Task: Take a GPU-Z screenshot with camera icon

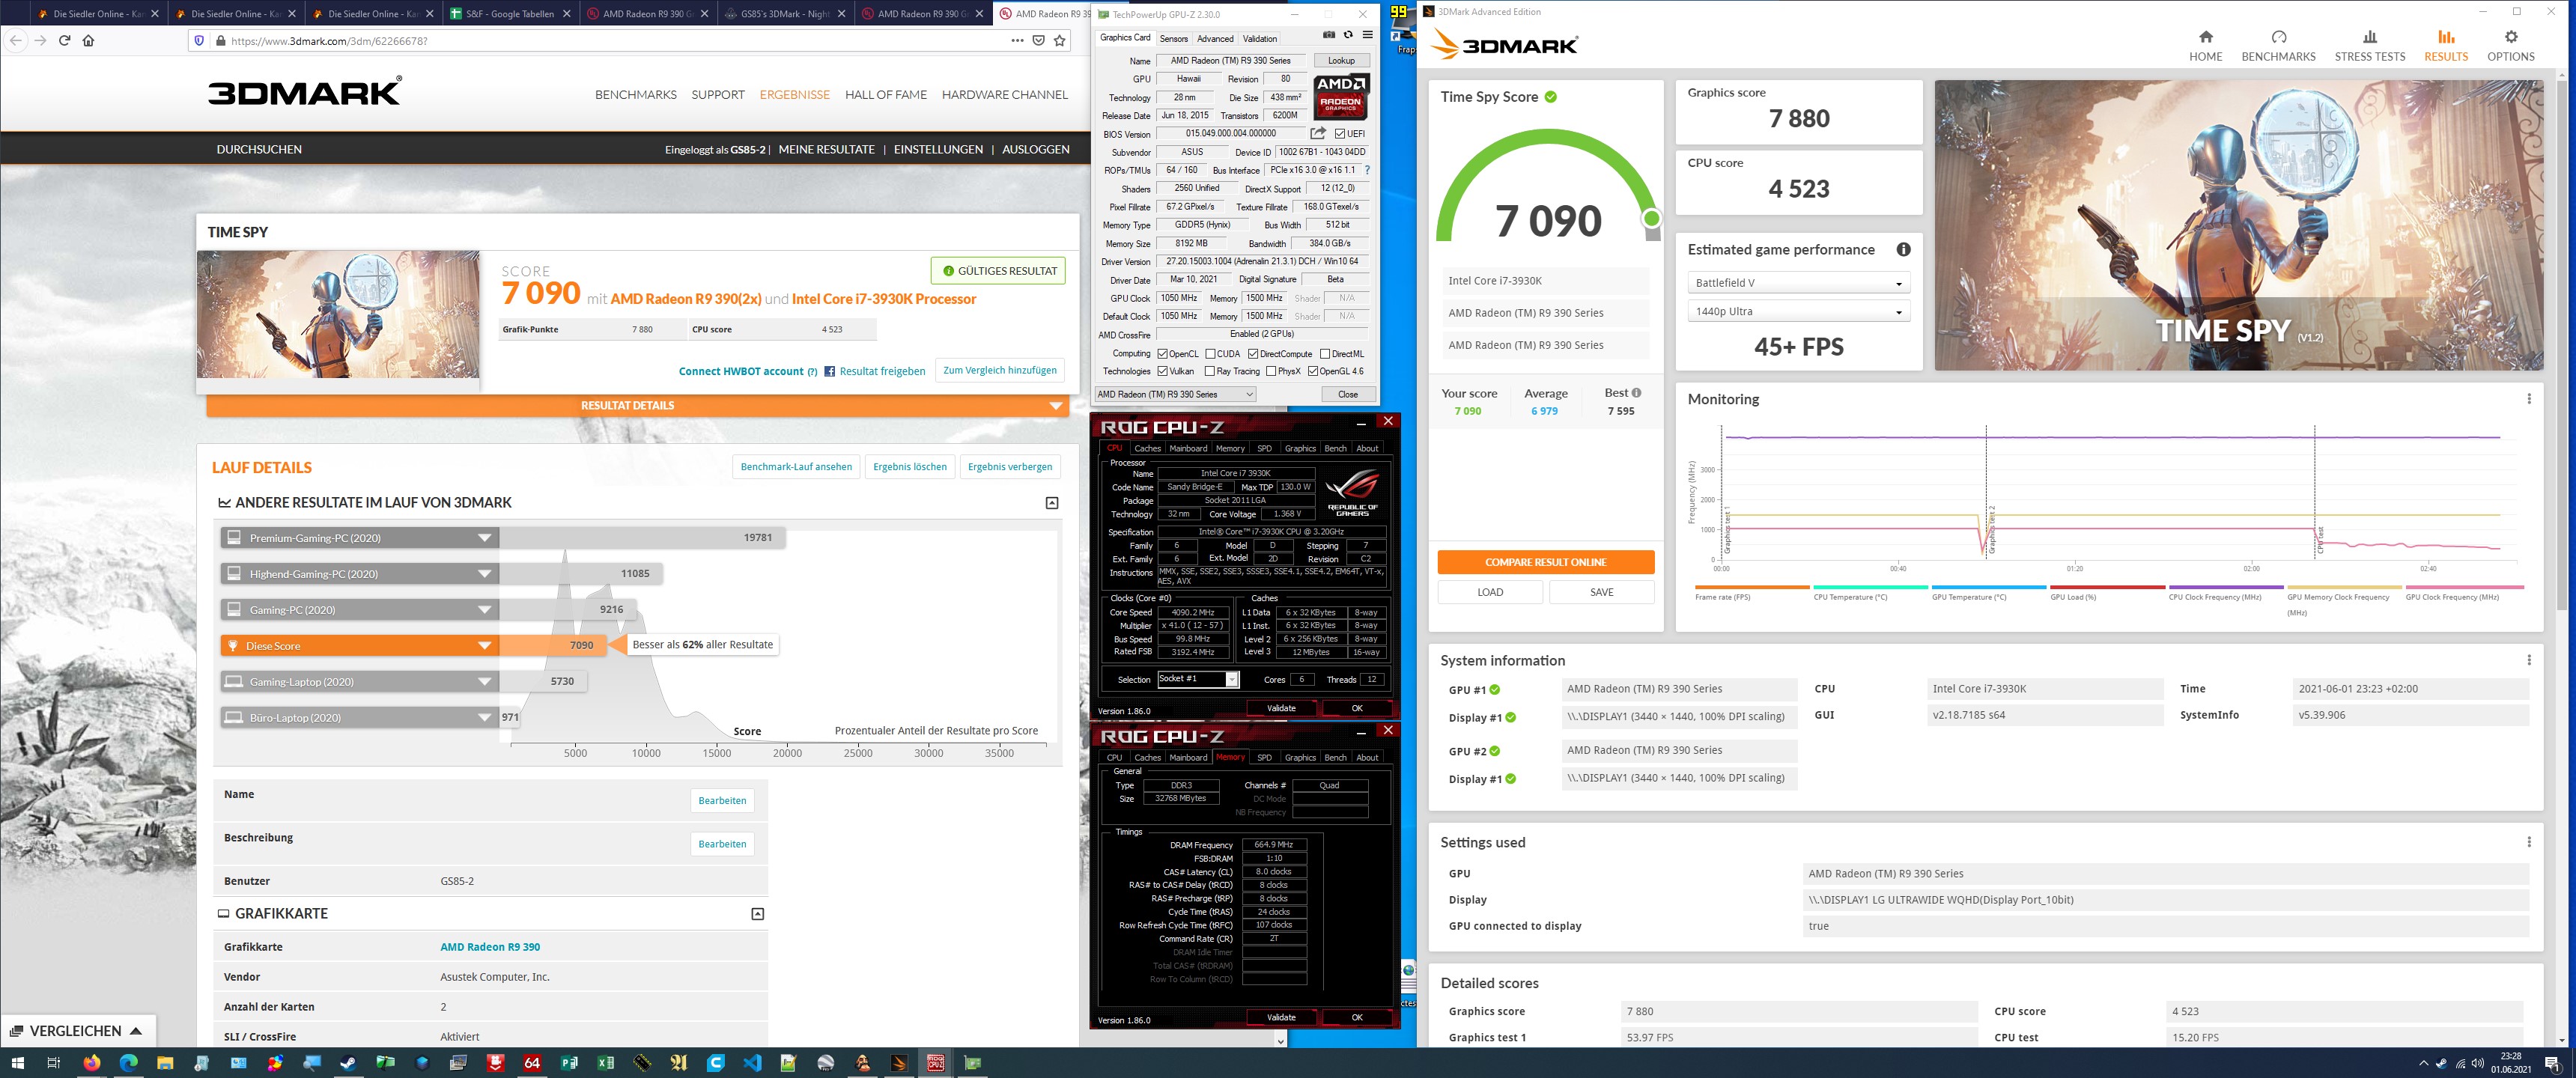Action: (x=1329, y=36)
